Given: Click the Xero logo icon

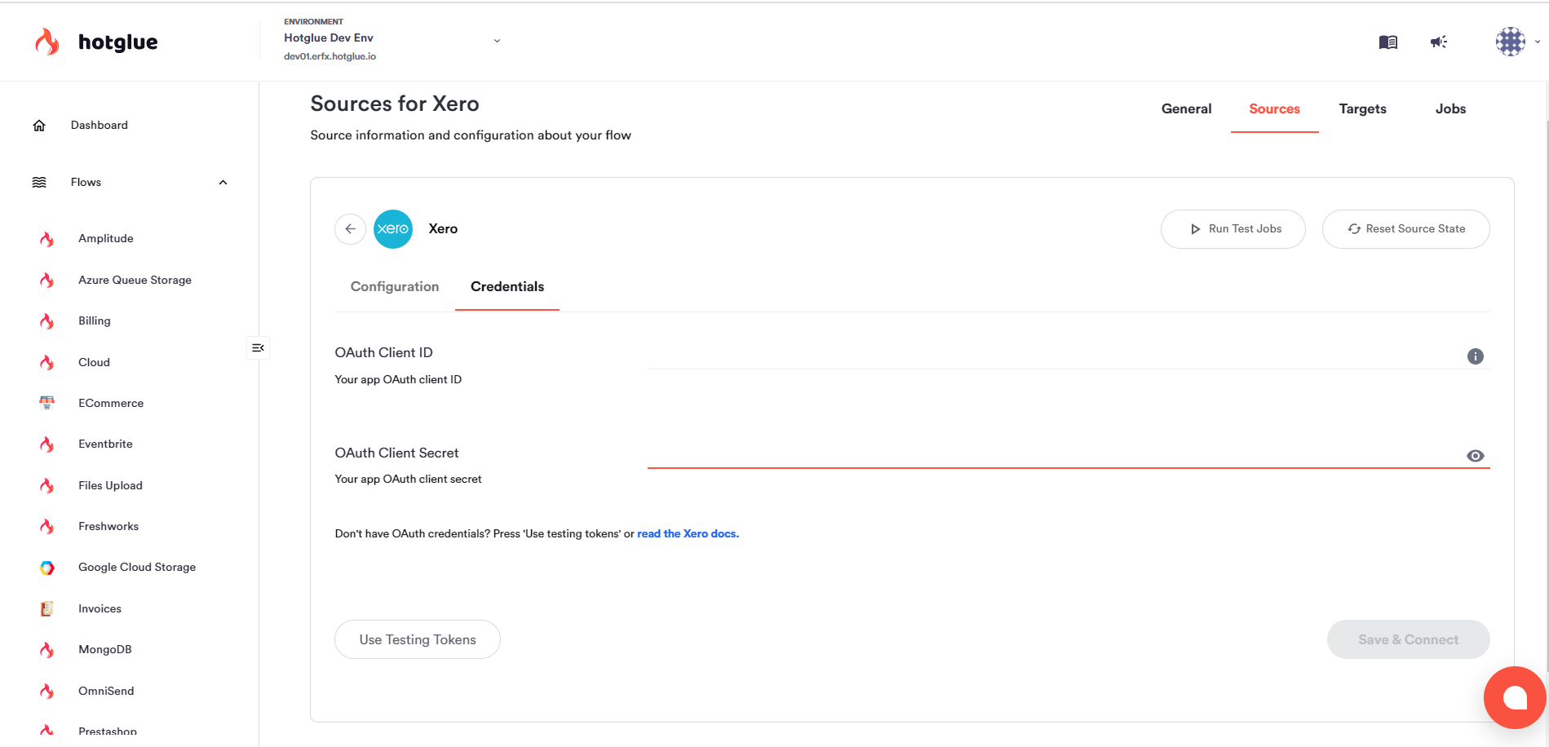Looking at the screenshot, I should click(393, 229).
